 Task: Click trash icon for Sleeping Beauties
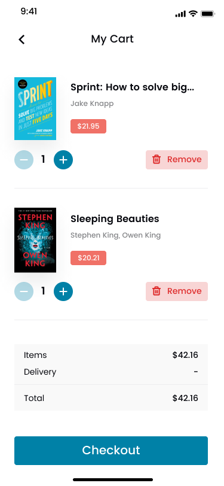157,291
